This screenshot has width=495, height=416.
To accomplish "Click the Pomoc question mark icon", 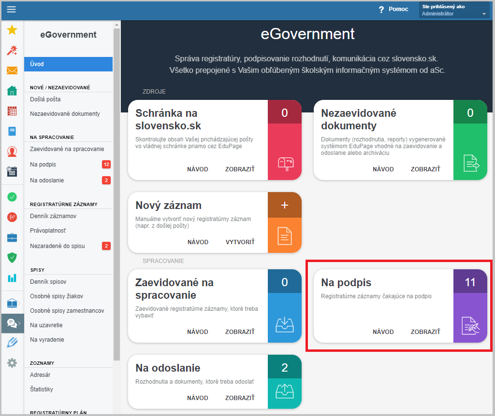I will (x=381, y=10).
